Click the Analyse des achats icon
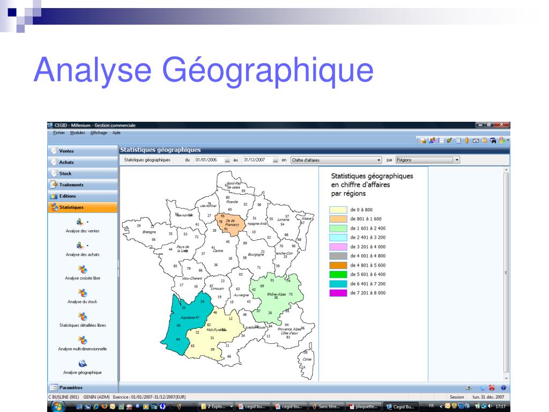Image resolution: width=549 pixels, height=412 pixels. pos(80,246)
